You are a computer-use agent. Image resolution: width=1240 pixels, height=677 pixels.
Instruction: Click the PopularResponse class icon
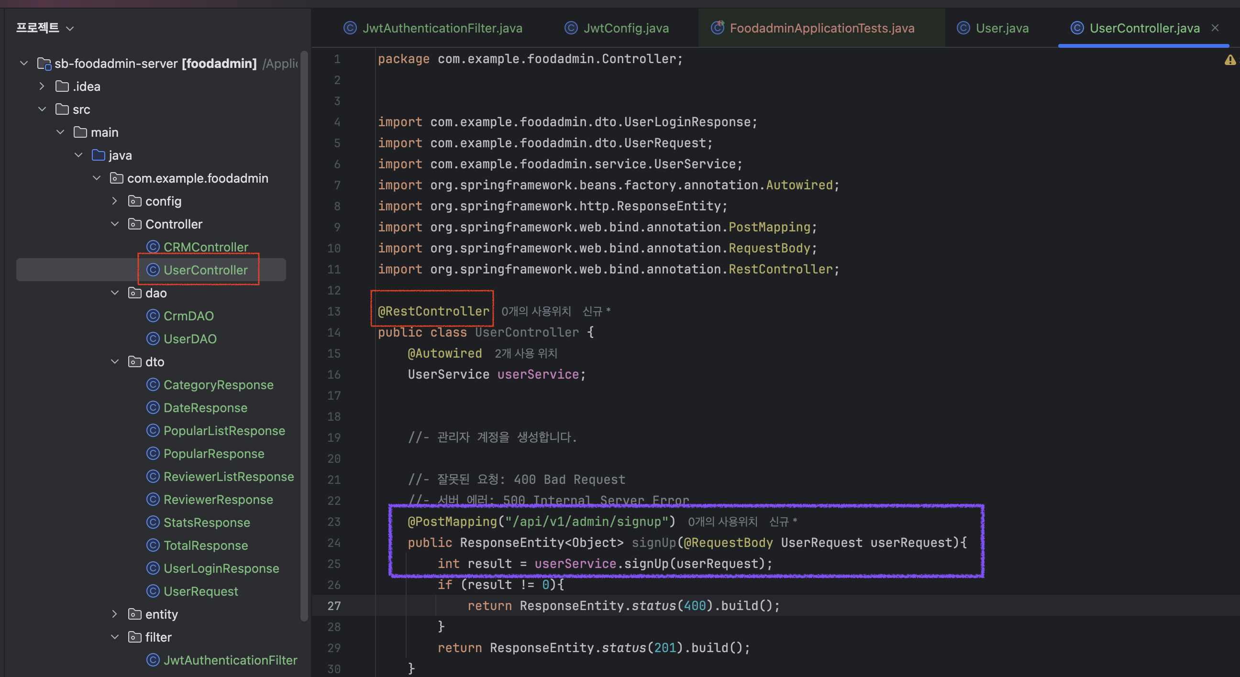pyautogui.click(x=153, y=453)
